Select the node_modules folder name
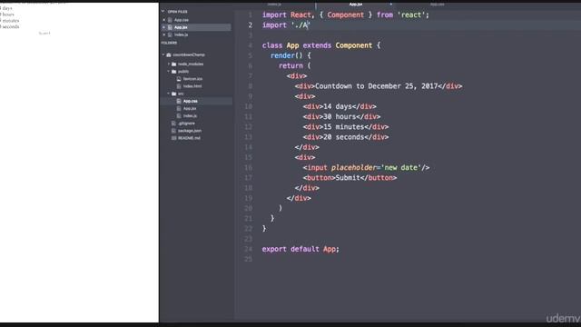Viewport: 581px width, 327px height. 191,64
